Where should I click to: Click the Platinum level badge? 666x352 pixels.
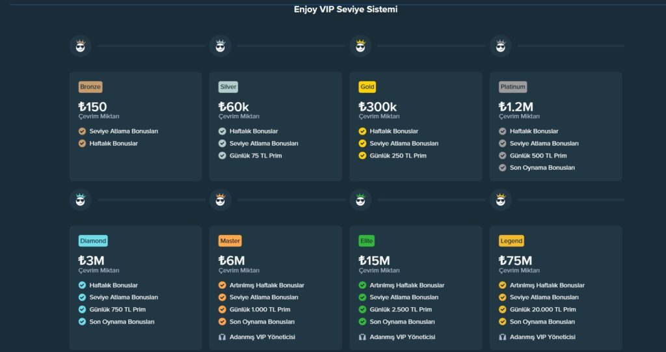[x=513, y=87]
